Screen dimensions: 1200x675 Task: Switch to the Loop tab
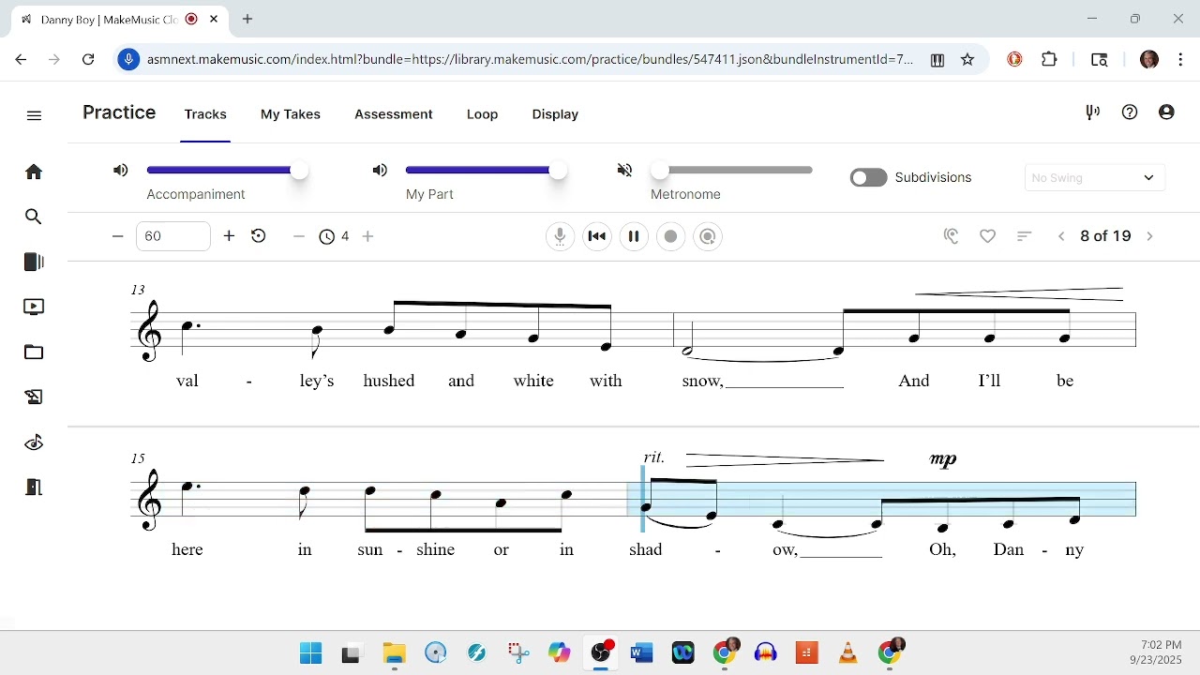483,113
